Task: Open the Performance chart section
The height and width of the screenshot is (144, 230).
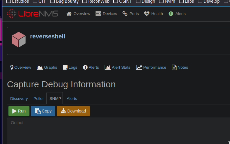Action: click(151, 67)
